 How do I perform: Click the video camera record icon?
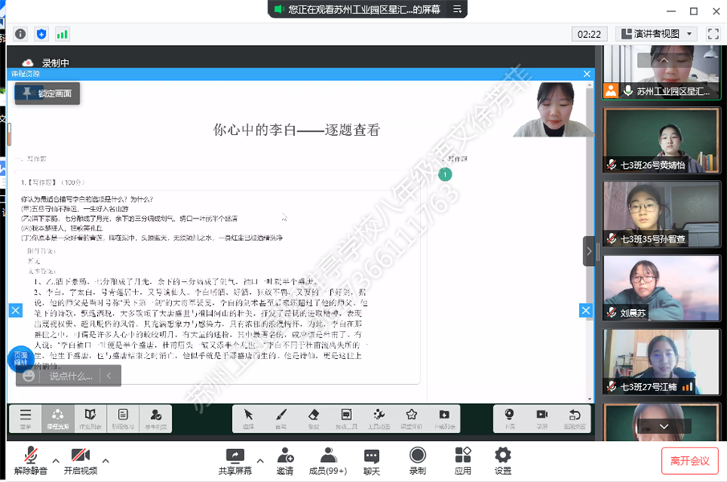(542, 419)
